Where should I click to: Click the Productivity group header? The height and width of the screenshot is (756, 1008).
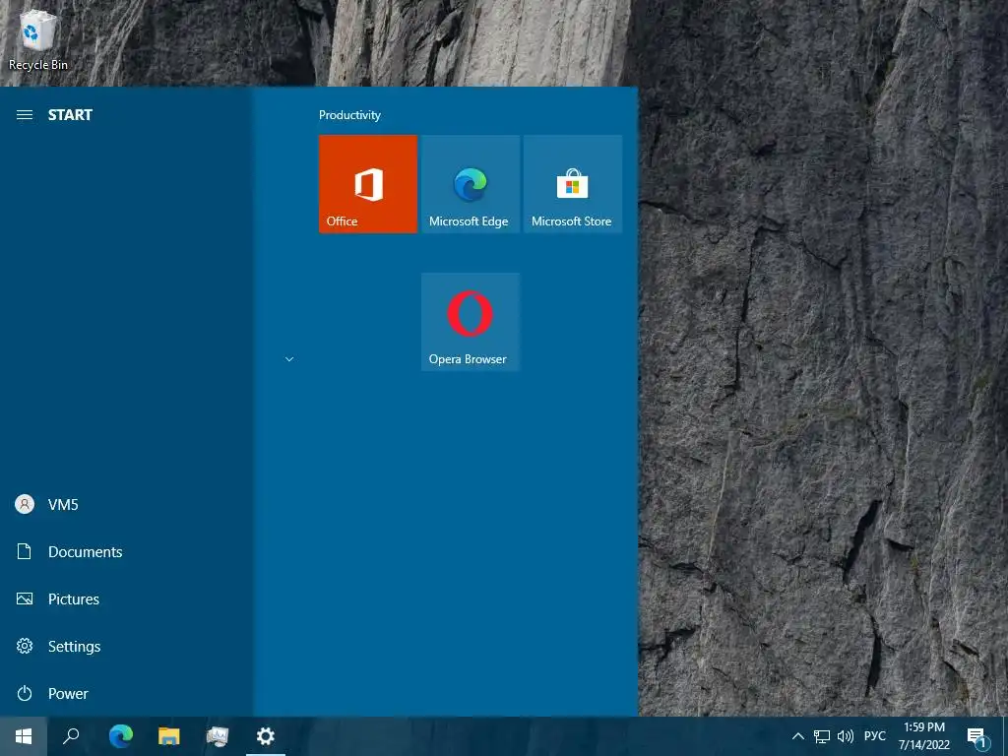[349, 115]
